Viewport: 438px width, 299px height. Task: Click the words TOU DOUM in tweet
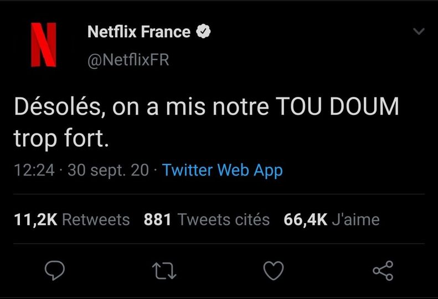(337, 107)
